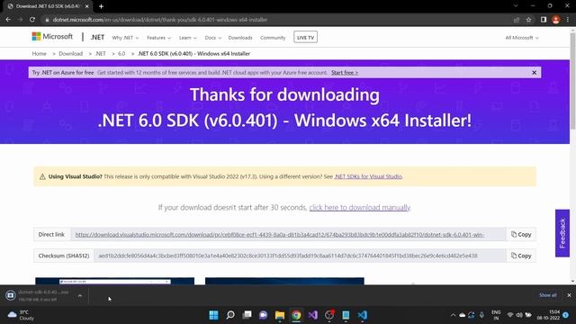Open the browser side panel icon
This screenshot has width=576, height=324.
pyautogui.click(x=544, y=20)
